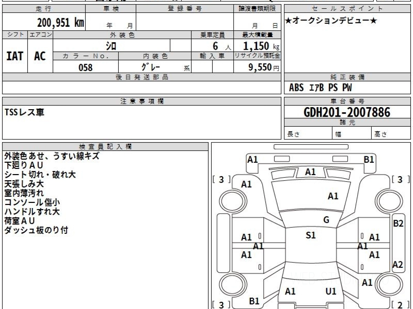
Task: Select the 外装色 header
Action: click(x=122, y=35)
